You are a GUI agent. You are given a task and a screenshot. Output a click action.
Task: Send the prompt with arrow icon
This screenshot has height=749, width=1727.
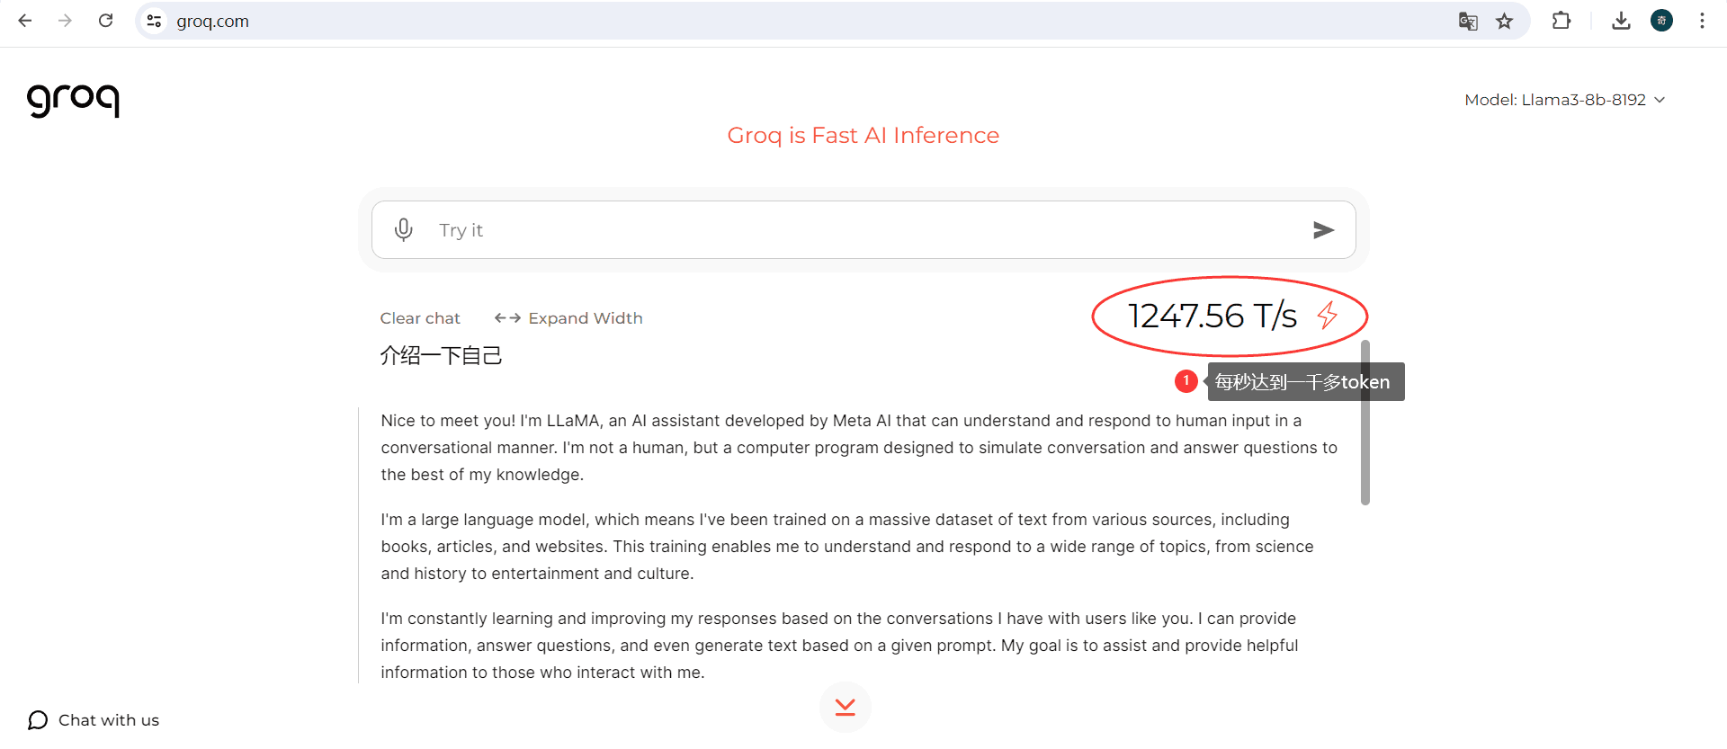(x=1323, y=230)
